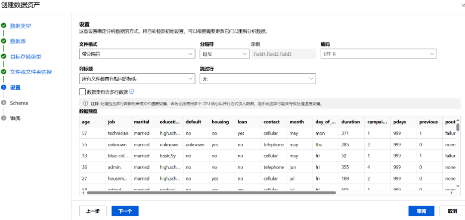Click the basic.9y cell in education column
This screenshot has width=465, height=220.
tap(170, 156)
